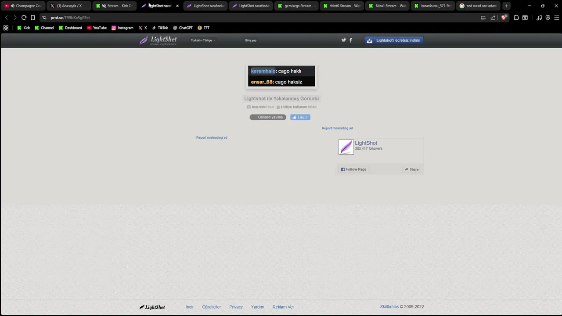
Task: Open the YouTube bookmark
Action: coord(97,28)
